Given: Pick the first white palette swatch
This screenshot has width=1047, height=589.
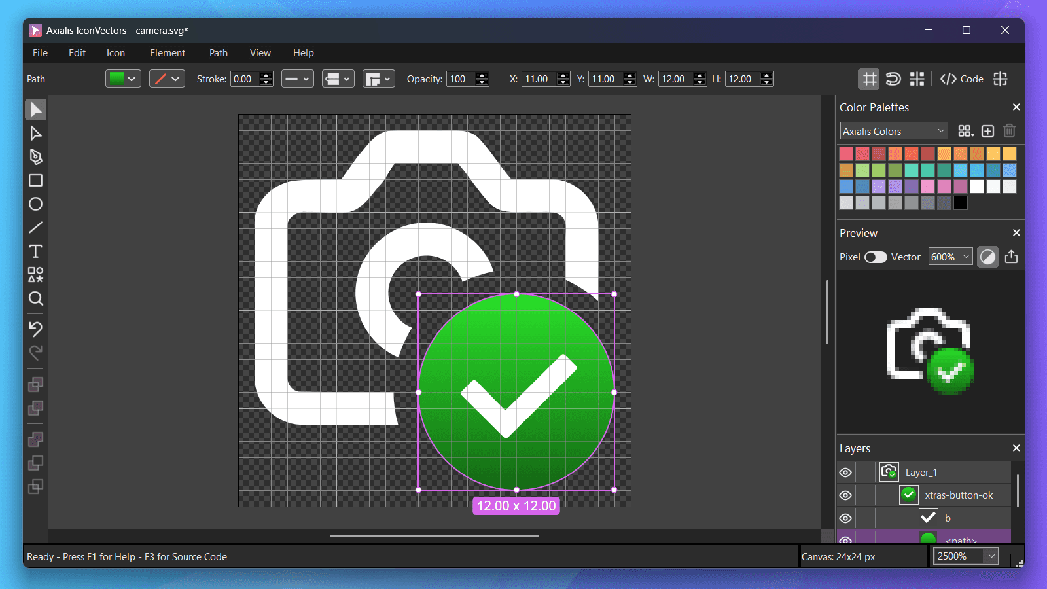Looking at the screenshot, I should [977, 187].
